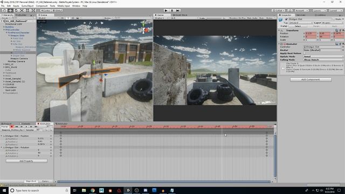The width and height of the screenshot is (345, 194).
Task: Select the Scale tool in the toolbar
Action: pos(22,11)
